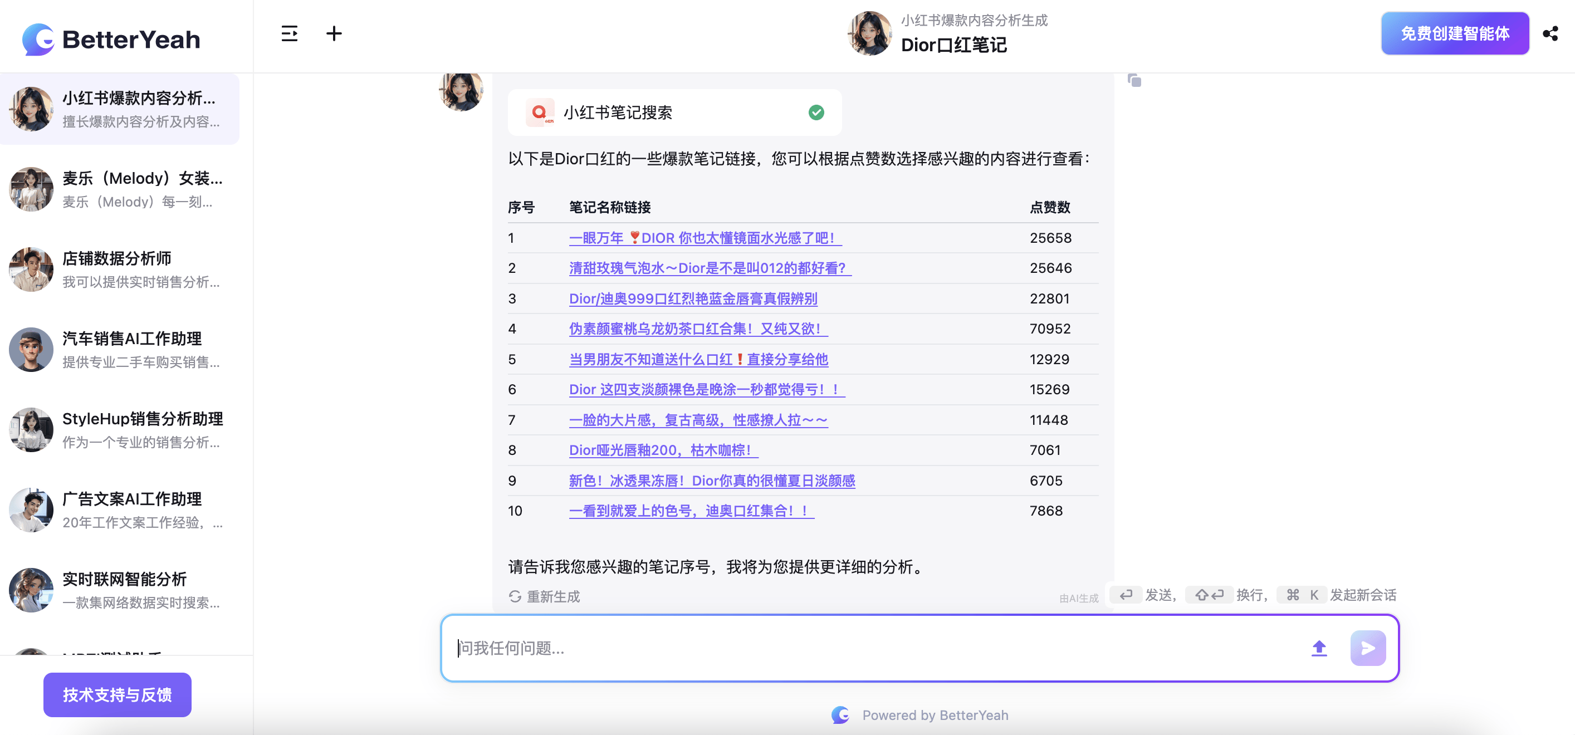The width and height of the screenshot is (1575, 735).
Task: Select 店铺数据分析师 agent
Action: click(x=120, y=269)
